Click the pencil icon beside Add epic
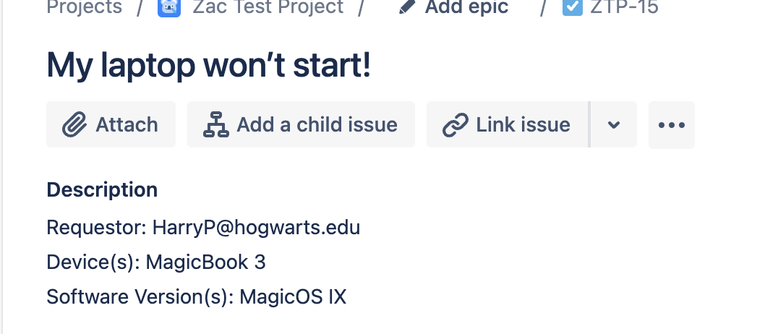 (407, 7)
